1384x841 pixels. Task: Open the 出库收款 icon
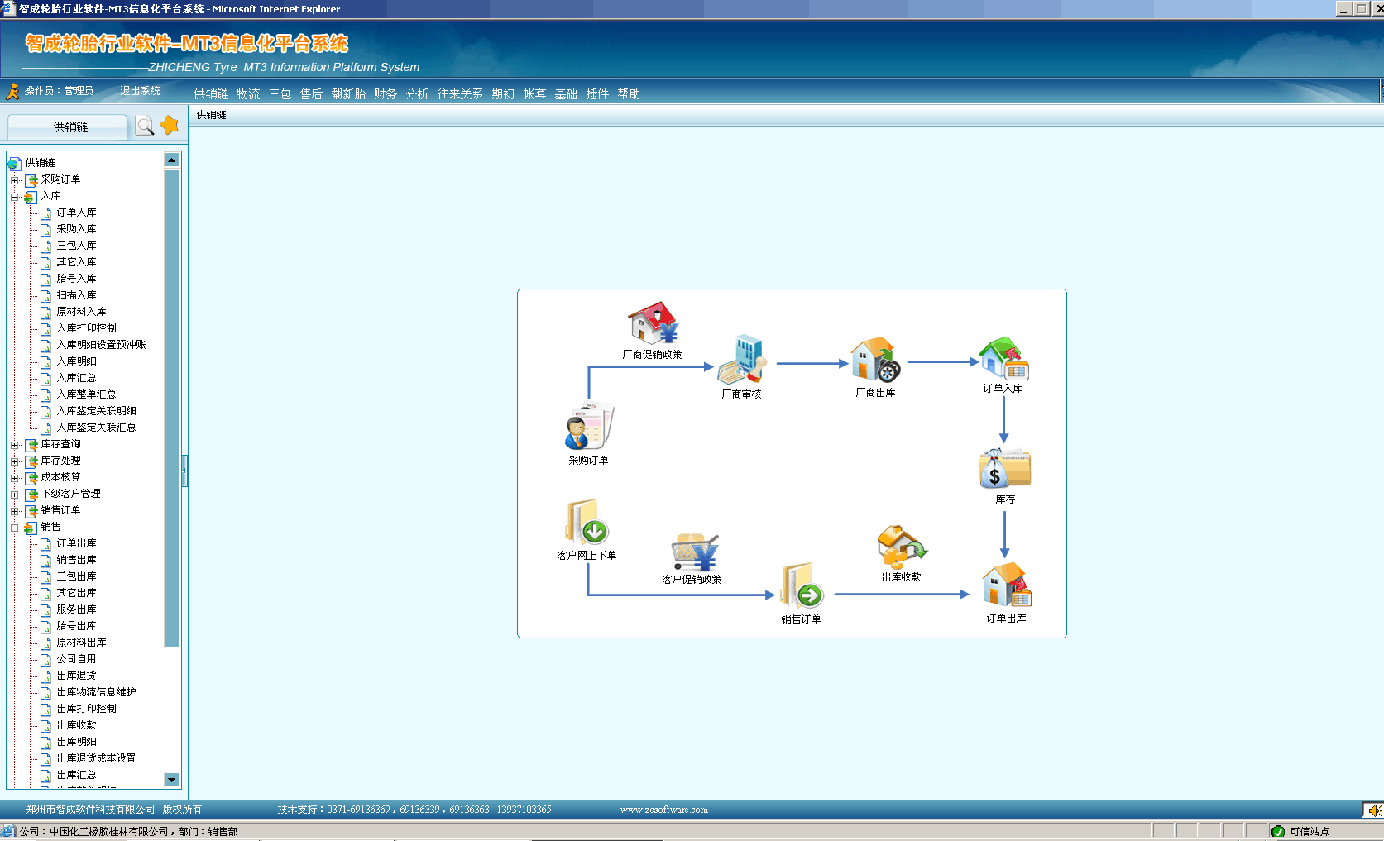point(901,547)
